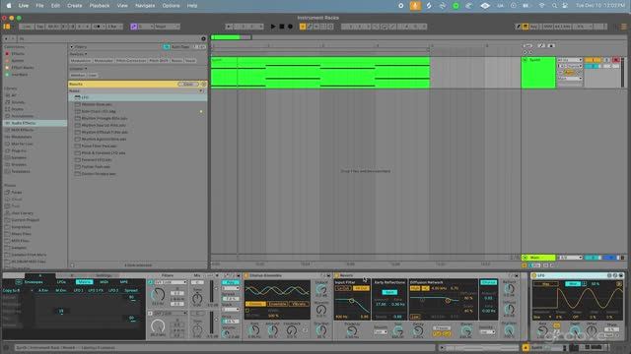Toggle the browser show/hide icon
Image resolution: width=631 pixels, height=354 pixels.
pyautogui.click(x=7, y=27)
